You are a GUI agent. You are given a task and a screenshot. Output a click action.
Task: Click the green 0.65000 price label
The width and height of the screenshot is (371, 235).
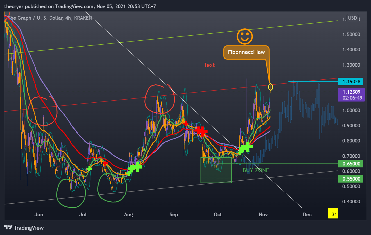[351, 163]
